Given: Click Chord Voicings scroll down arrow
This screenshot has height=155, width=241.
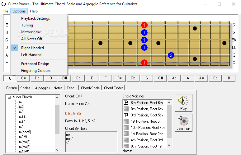Looking at the screenshot, I should [169, 145].
